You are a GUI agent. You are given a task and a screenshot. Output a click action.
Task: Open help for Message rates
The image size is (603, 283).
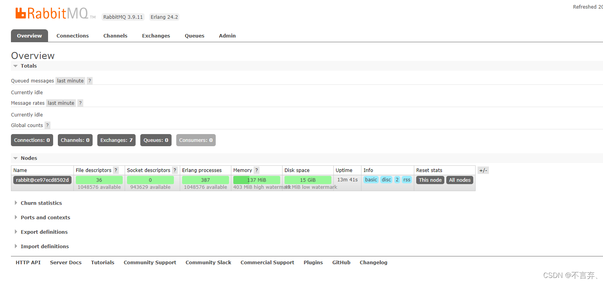pos(80,103)
